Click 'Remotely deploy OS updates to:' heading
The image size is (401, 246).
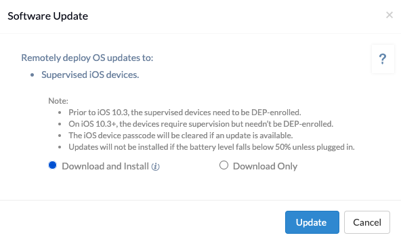(87, 58)
